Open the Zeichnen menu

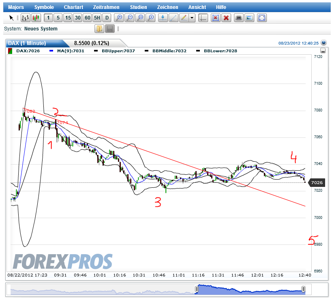click(x=167, y=7)
